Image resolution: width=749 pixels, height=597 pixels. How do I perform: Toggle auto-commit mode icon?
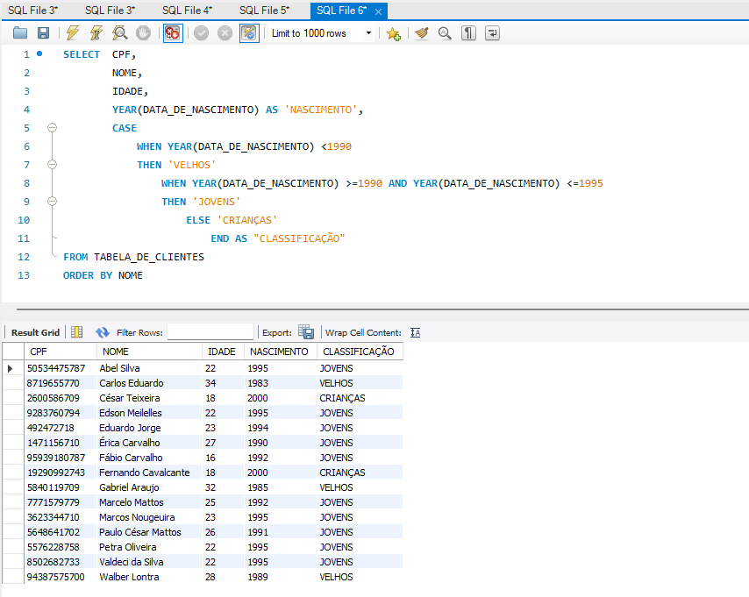point(249,33)
